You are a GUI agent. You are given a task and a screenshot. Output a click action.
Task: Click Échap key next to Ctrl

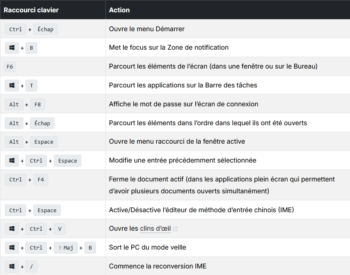46,29
